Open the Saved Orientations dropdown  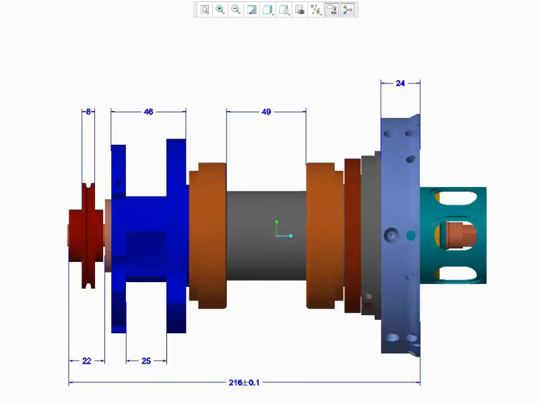[284, 9]
